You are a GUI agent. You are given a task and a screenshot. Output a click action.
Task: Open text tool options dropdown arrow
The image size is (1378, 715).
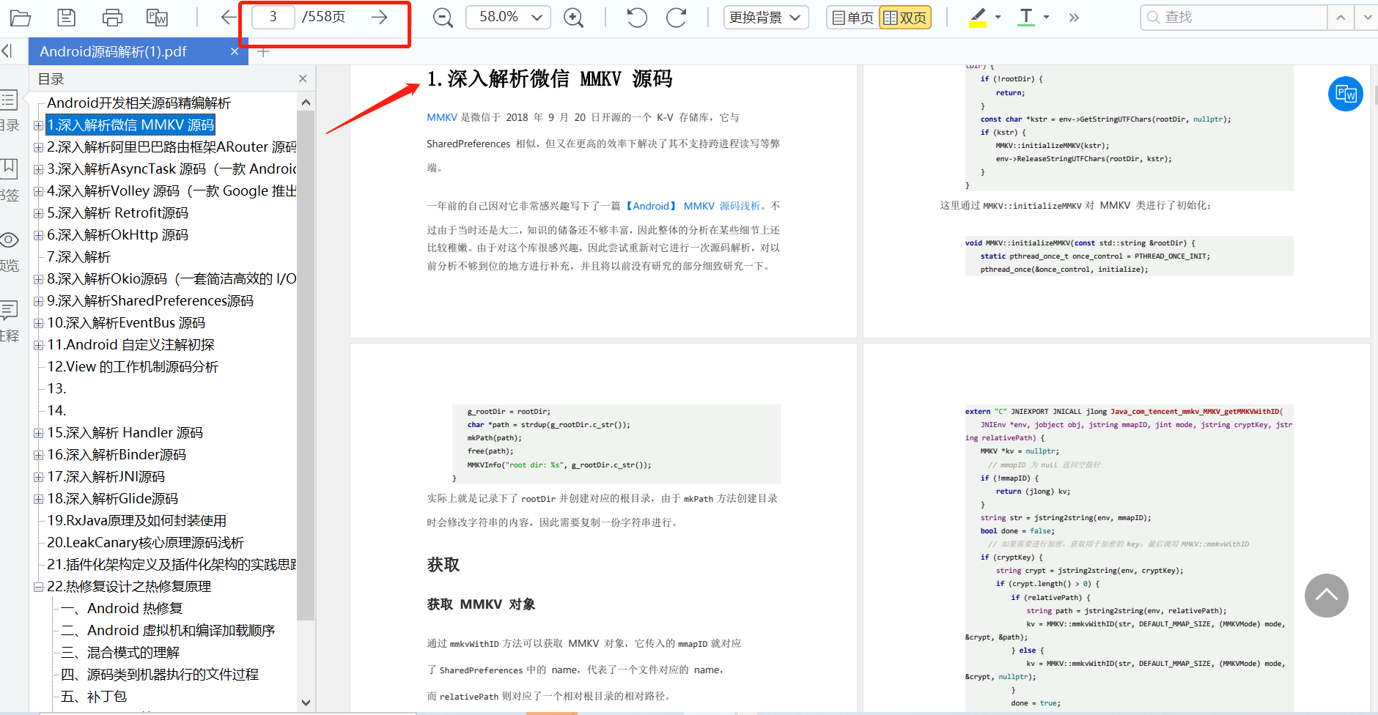coord(1046,17)
